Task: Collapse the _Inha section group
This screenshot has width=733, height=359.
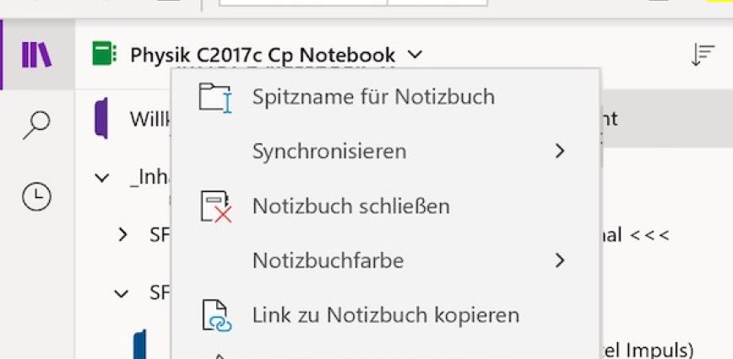Action: tap(102, 178)
